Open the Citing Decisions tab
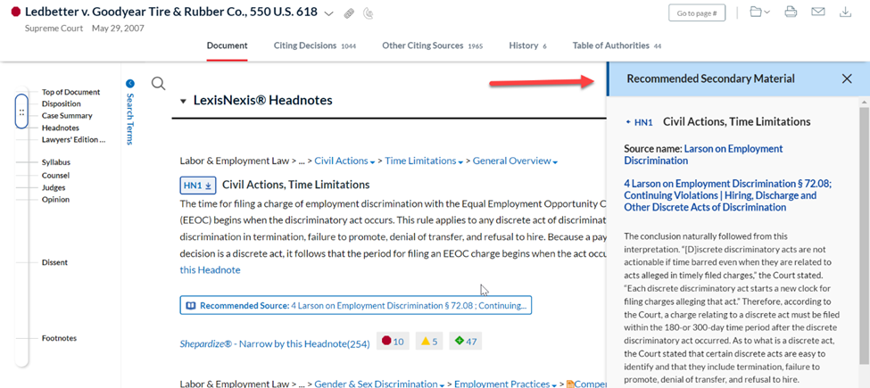This screenshot has width=870, height=388. [x=315, y=45]
